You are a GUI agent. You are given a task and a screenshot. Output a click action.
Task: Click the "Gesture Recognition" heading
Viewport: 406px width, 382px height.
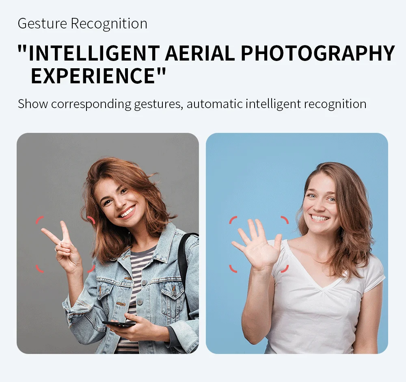pos(82,24)
